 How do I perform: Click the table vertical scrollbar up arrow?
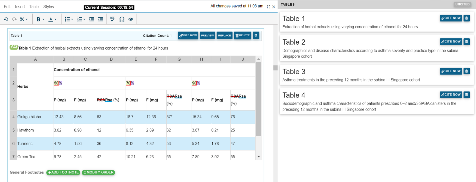pos(259,59)
